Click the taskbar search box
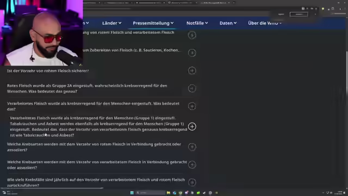This screenshot has height=196, width=348. (x=150, y=193)
